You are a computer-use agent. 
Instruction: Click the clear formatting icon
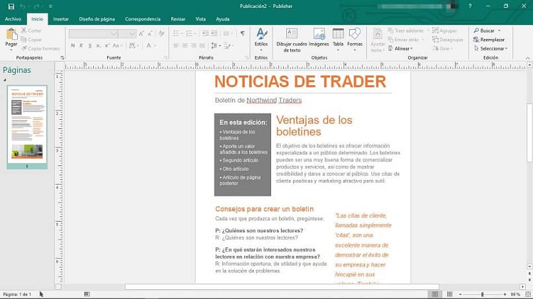click(x=161, y=33)
